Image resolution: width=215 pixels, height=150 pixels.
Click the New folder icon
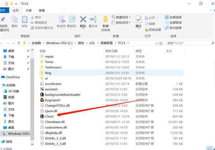(x=105, y=19)
